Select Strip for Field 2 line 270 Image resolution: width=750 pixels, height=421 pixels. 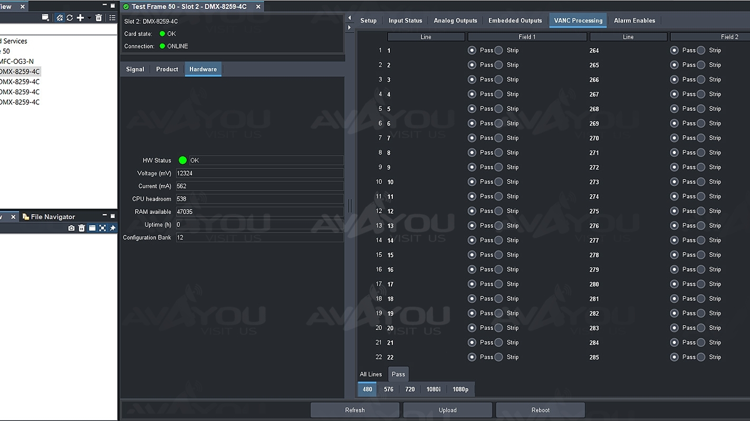click(x=701, y=138)
